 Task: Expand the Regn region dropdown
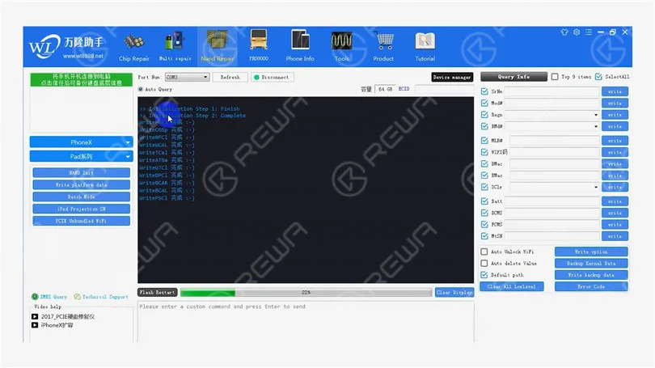(552, 115)
